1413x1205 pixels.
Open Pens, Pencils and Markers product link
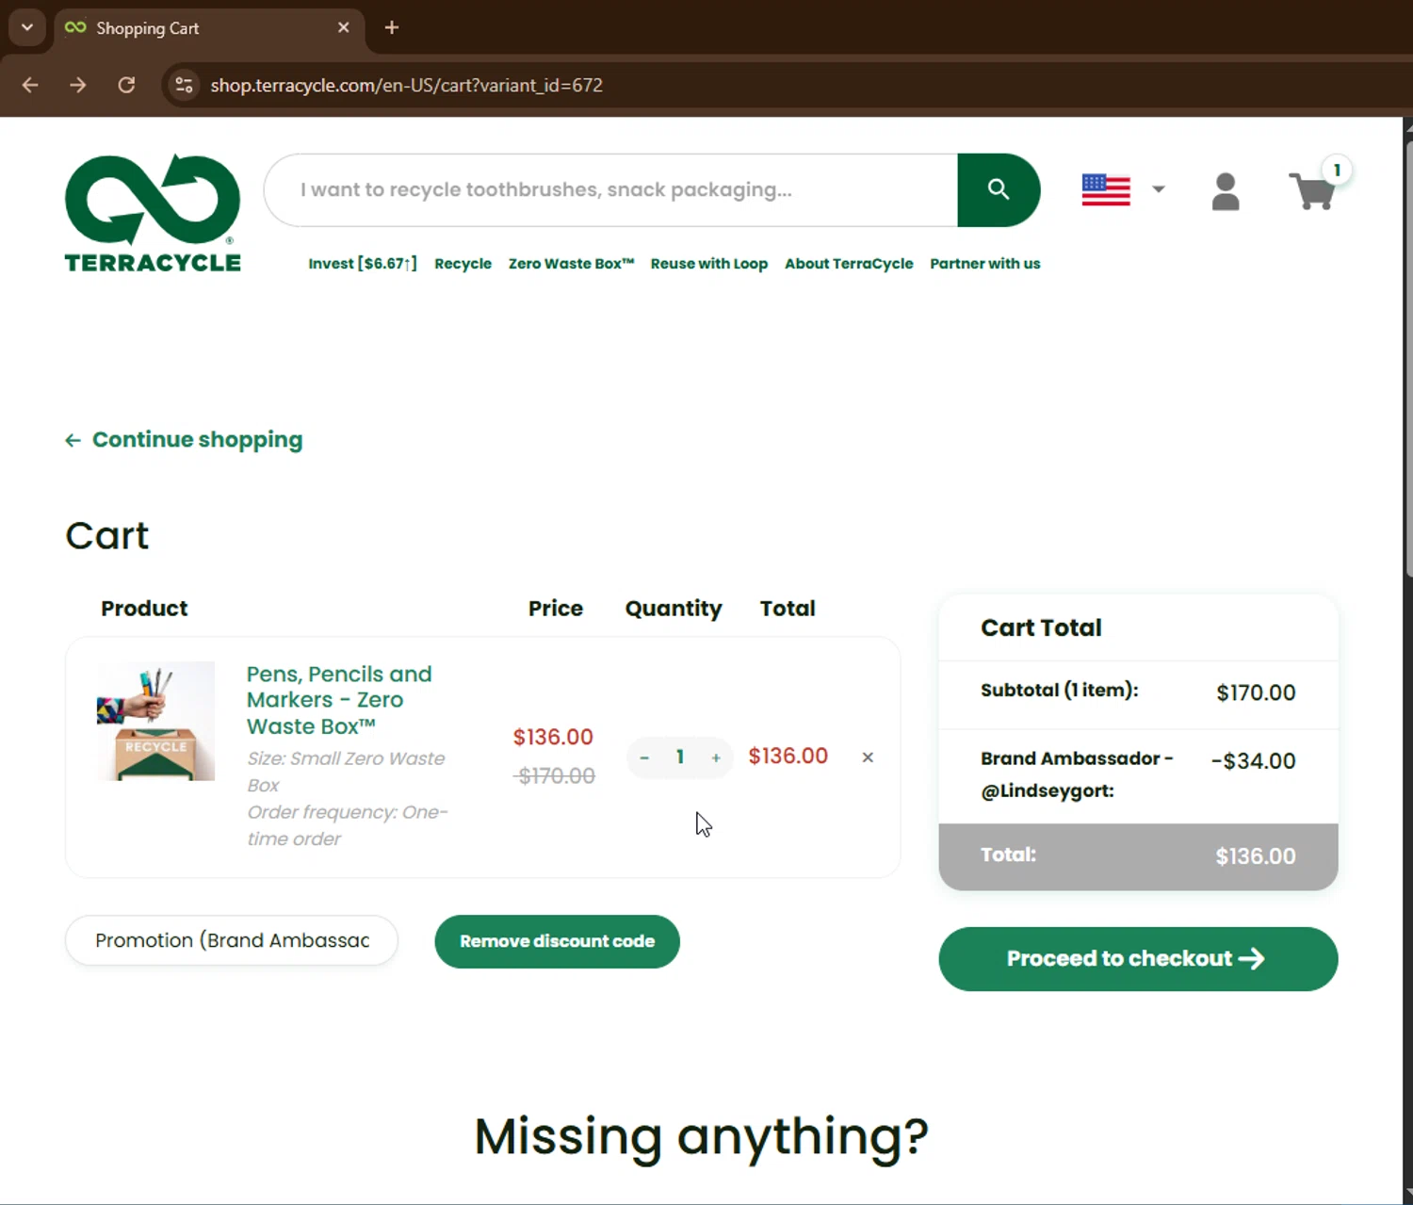click(x=339, y=700)
